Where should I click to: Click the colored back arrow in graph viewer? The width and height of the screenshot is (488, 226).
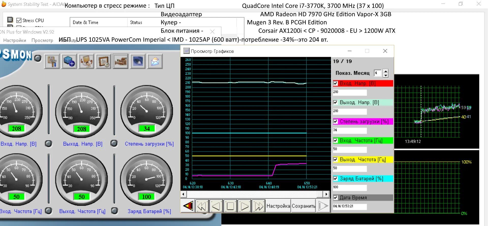coord(188,206)
